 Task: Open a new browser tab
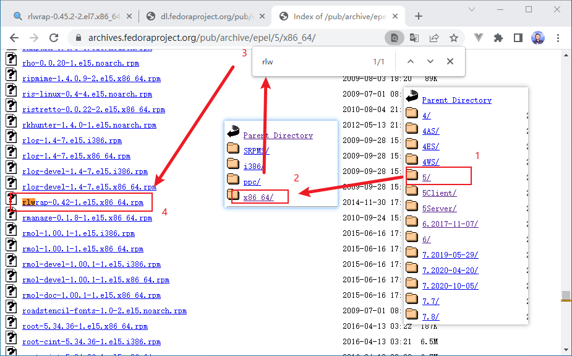coord(419,16)
